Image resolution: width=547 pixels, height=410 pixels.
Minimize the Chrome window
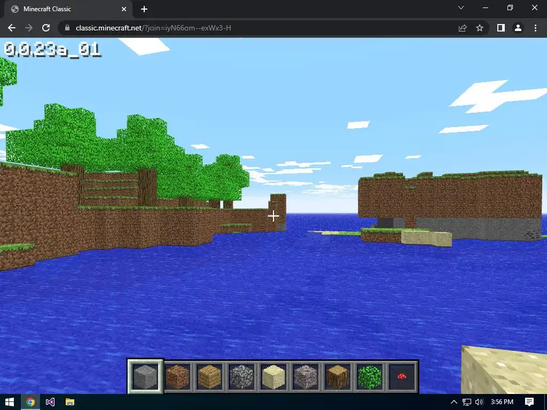click(x=486, y=7)
